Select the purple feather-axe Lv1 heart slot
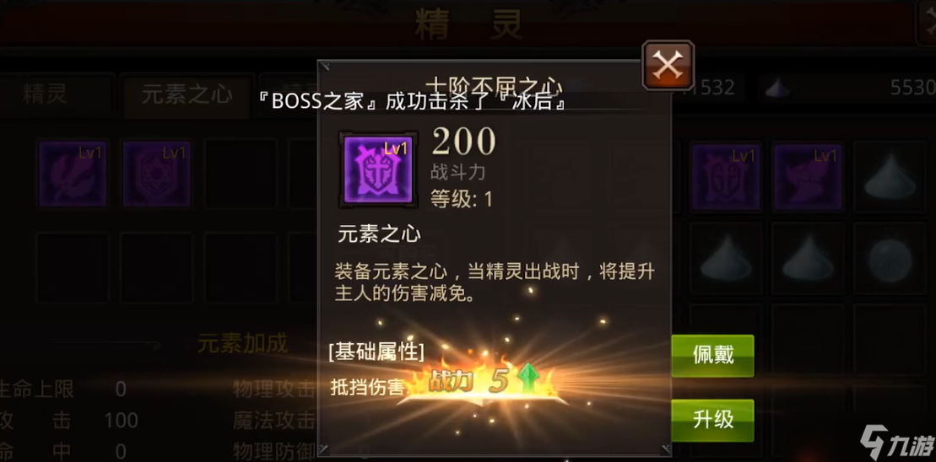The width and height of the screenshot is (936, 462). click(x=73, y=174)
